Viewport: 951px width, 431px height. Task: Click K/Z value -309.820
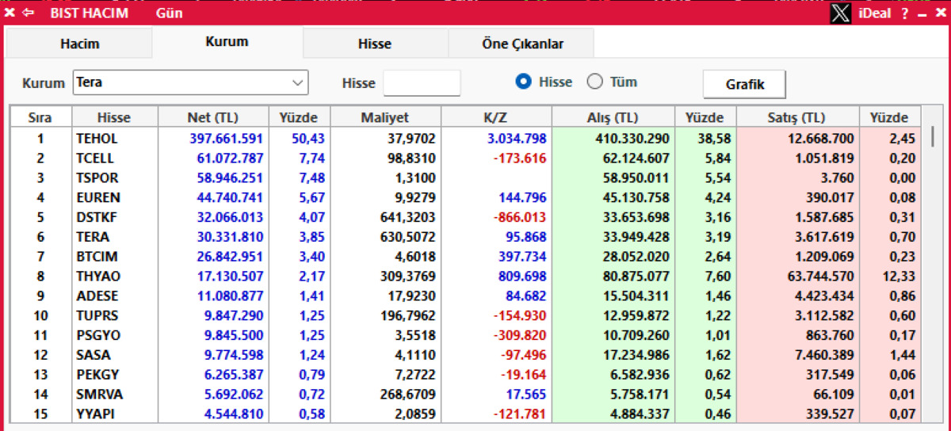click(520, 335)
